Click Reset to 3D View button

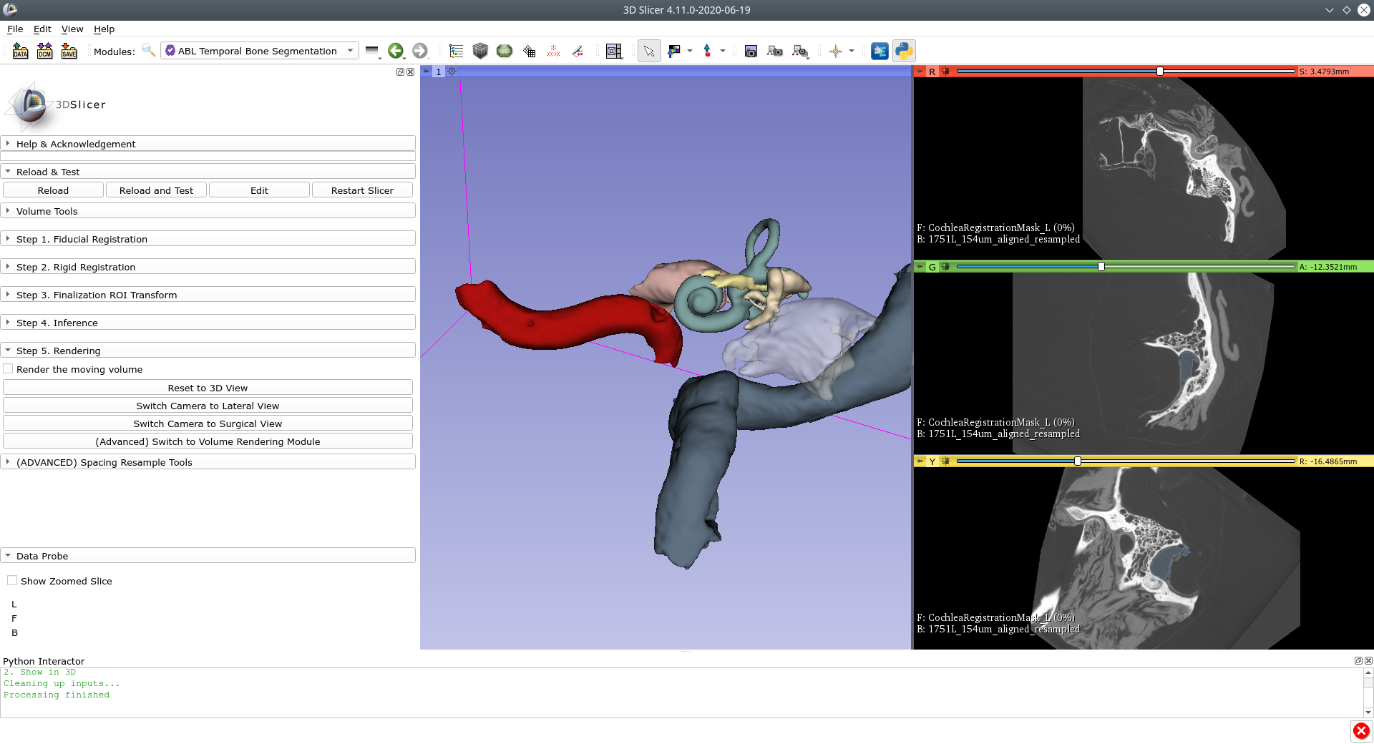pos(208,388)
